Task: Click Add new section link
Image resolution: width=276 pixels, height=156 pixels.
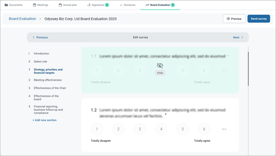Action: point(45,120)
